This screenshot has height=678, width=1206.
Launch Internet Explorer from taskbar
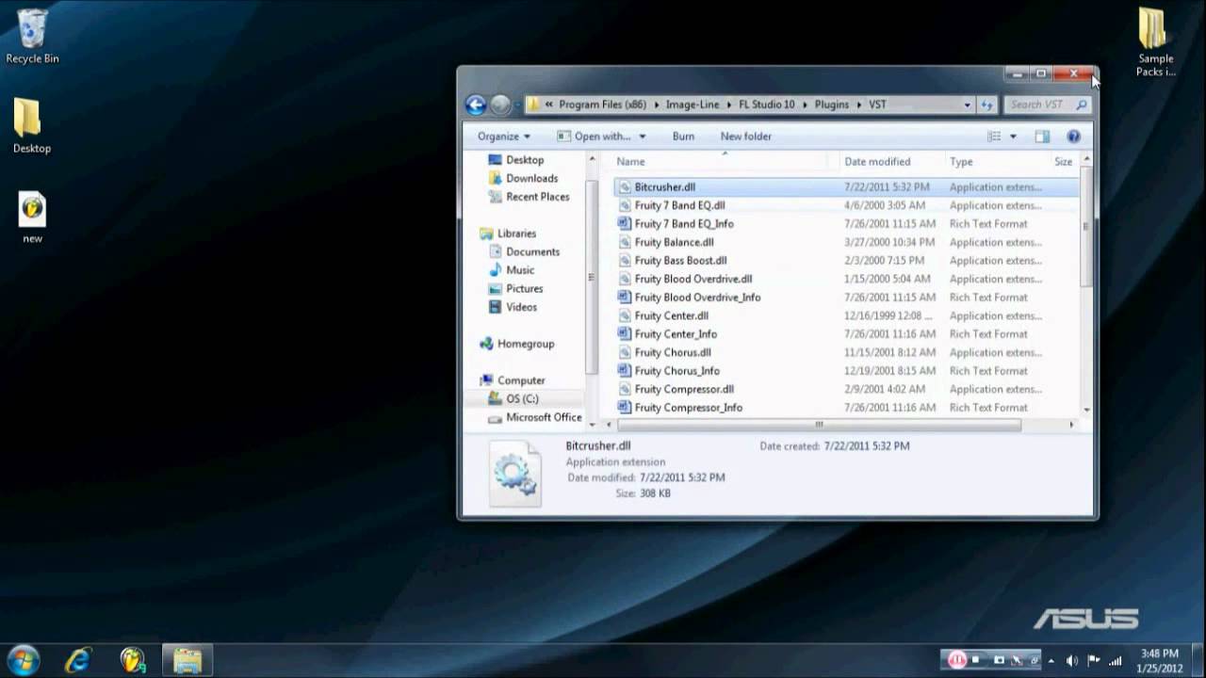click(77, 659)
